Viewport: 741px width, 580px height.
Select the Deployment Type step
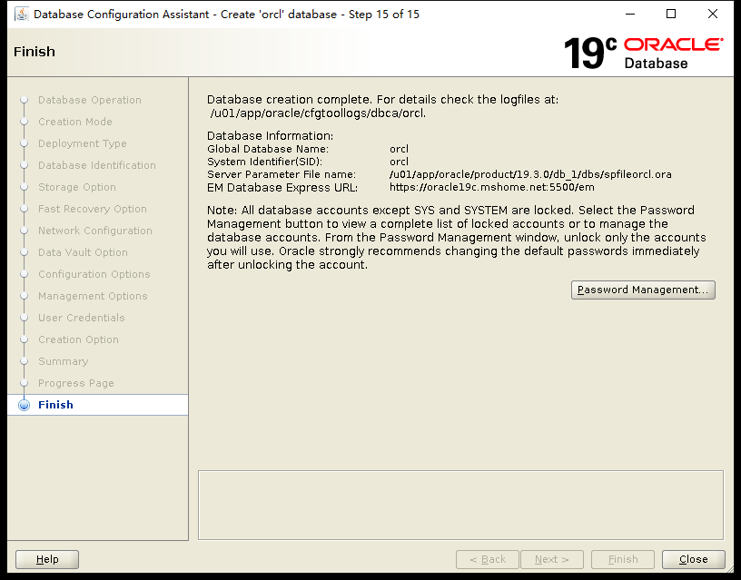click(x=83, y=143)
